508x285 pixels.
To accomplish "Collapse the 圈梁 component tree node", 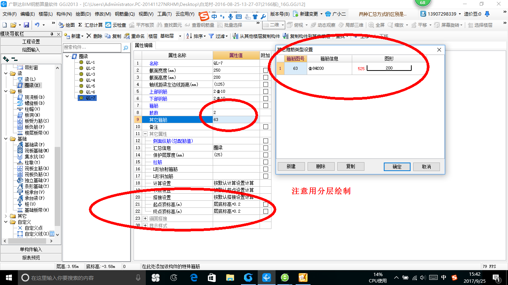I will coord(67,56).
